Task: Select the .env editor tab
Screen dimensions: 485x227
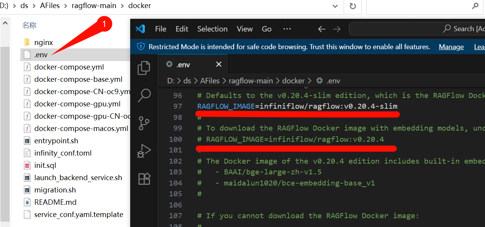Action: click(x=192, y=64)
